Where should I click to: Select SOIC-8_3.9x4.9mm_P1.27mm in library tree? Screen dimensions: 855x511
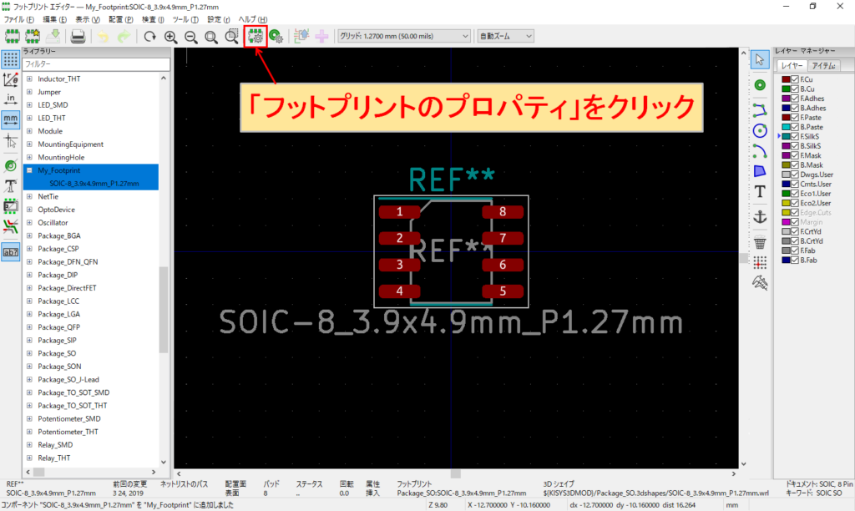click(94, 184)
